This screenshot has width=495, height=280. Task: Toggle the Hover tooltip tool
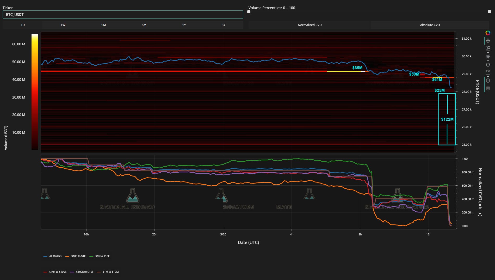pyautogui.click(x=488, y=89)
